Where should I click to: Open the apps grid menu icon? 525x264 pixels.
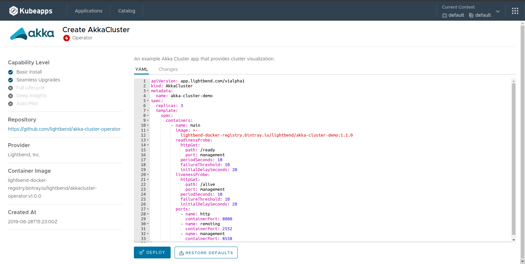[515, 11]
